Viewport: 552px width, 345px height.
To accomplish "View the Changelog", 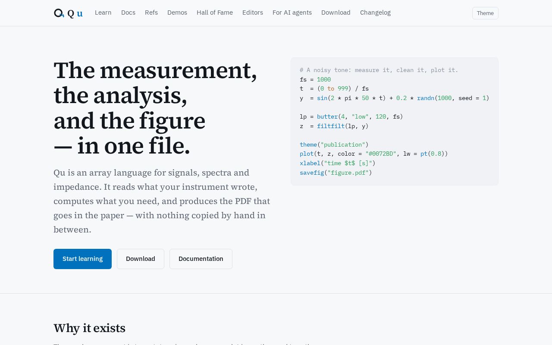I will (x=375, y=13).
